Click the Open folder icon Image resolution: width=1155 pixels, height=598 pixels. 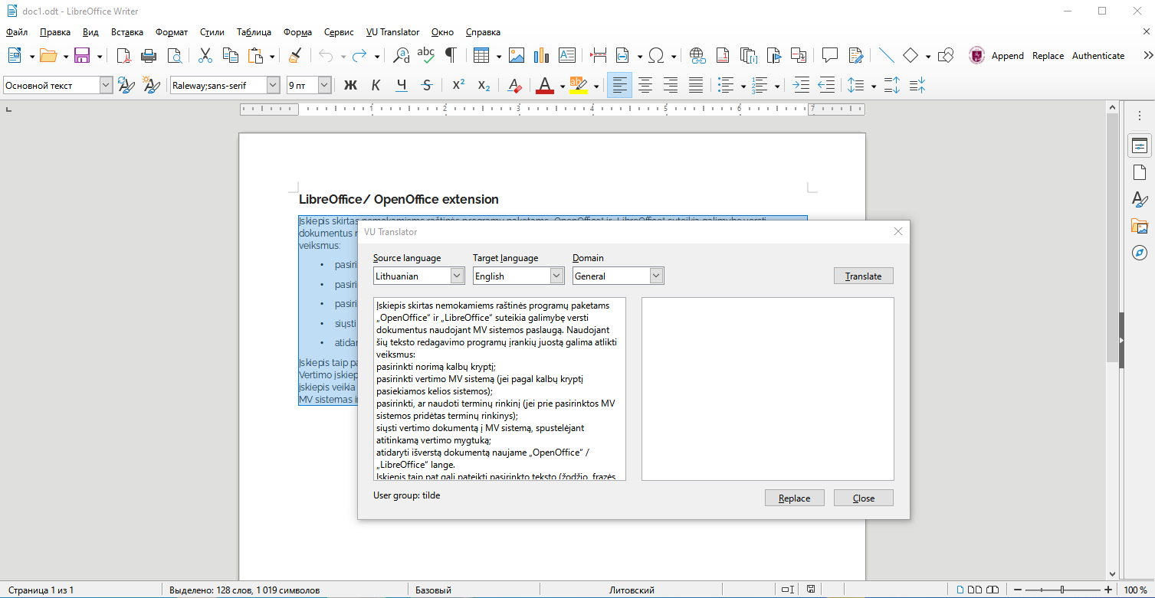(x=48, y=55)
